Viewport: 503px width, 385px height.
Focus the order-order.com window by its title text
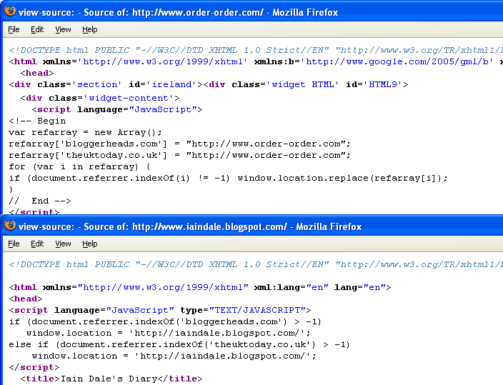click(179, 12)
